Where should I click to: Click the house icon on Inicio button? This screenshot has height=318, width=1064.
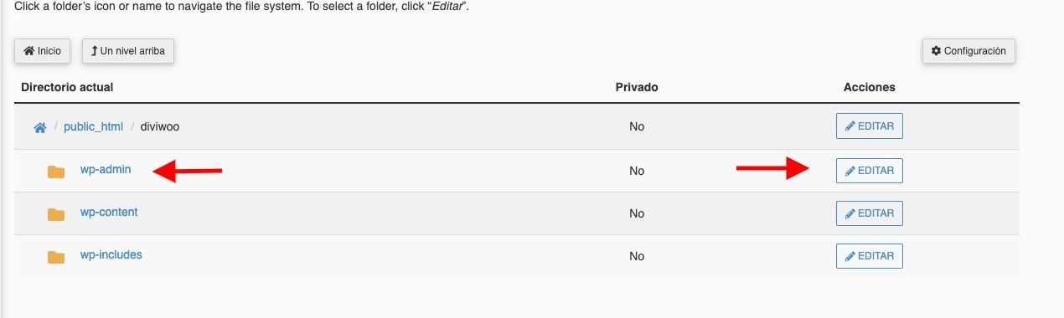point(28,51)
